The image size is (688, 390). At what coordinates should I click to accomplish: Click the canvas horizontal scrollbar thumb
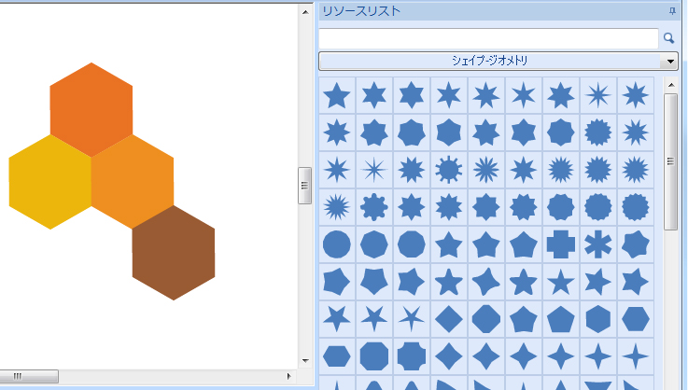29,376
